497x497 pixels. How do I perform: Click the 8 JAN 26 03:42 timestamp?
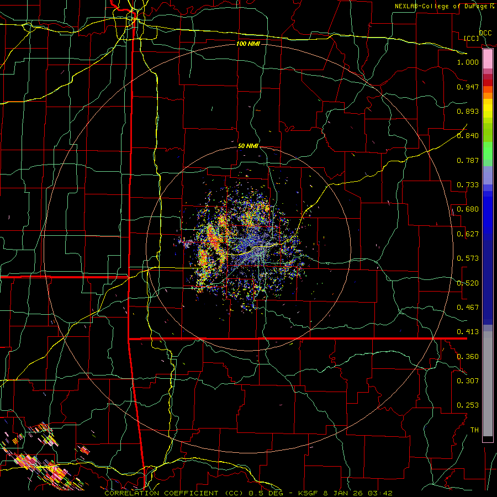(358, 493)
